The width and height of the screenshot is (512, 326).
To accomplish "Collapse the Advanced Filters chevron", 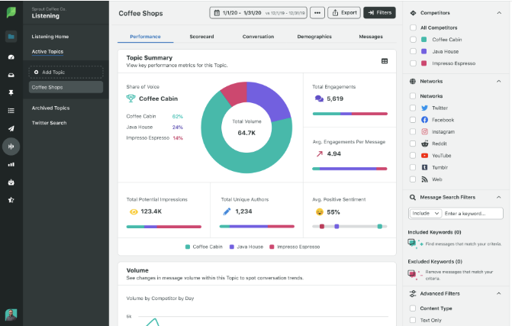I will 498,293.
